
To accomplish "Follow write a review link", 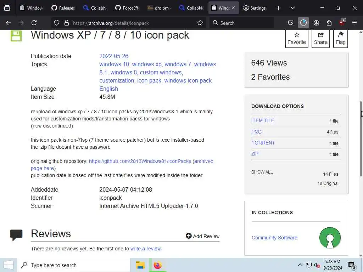I will [146, 249].
